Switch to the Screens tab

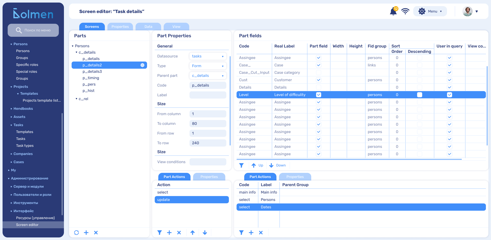[x=92, y=27]
